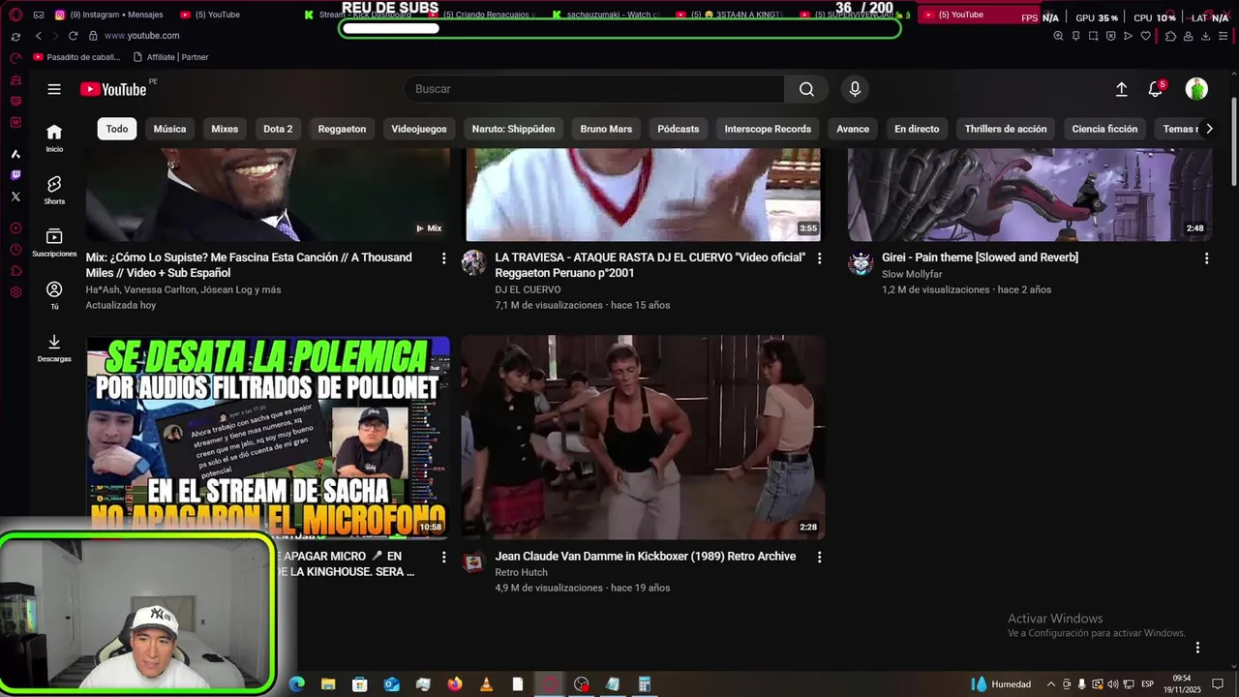Viewport: 1239px width, 697px height.
Task: Reload the page with the refresh button
Action: (x=73, y=36)
